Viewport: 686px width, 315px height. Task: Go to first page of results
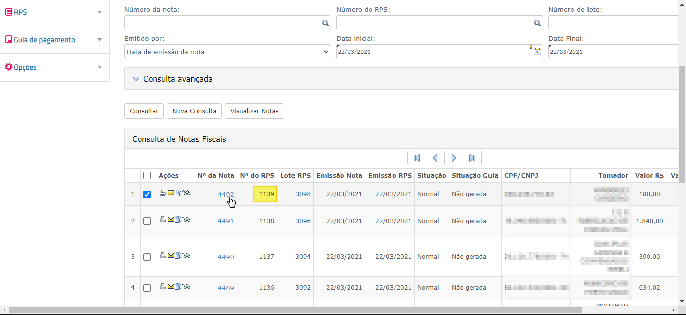tap(417, 158)
